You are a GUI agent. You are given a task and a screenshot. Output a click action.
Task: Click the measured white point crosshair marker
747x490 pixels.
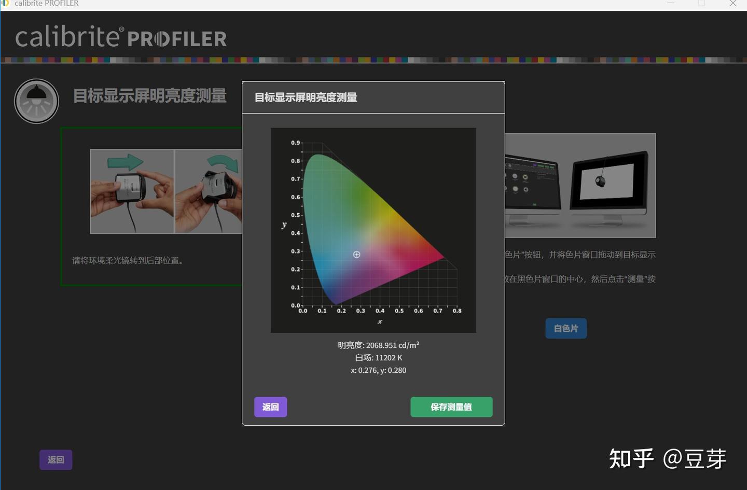(x=357, y=255)
